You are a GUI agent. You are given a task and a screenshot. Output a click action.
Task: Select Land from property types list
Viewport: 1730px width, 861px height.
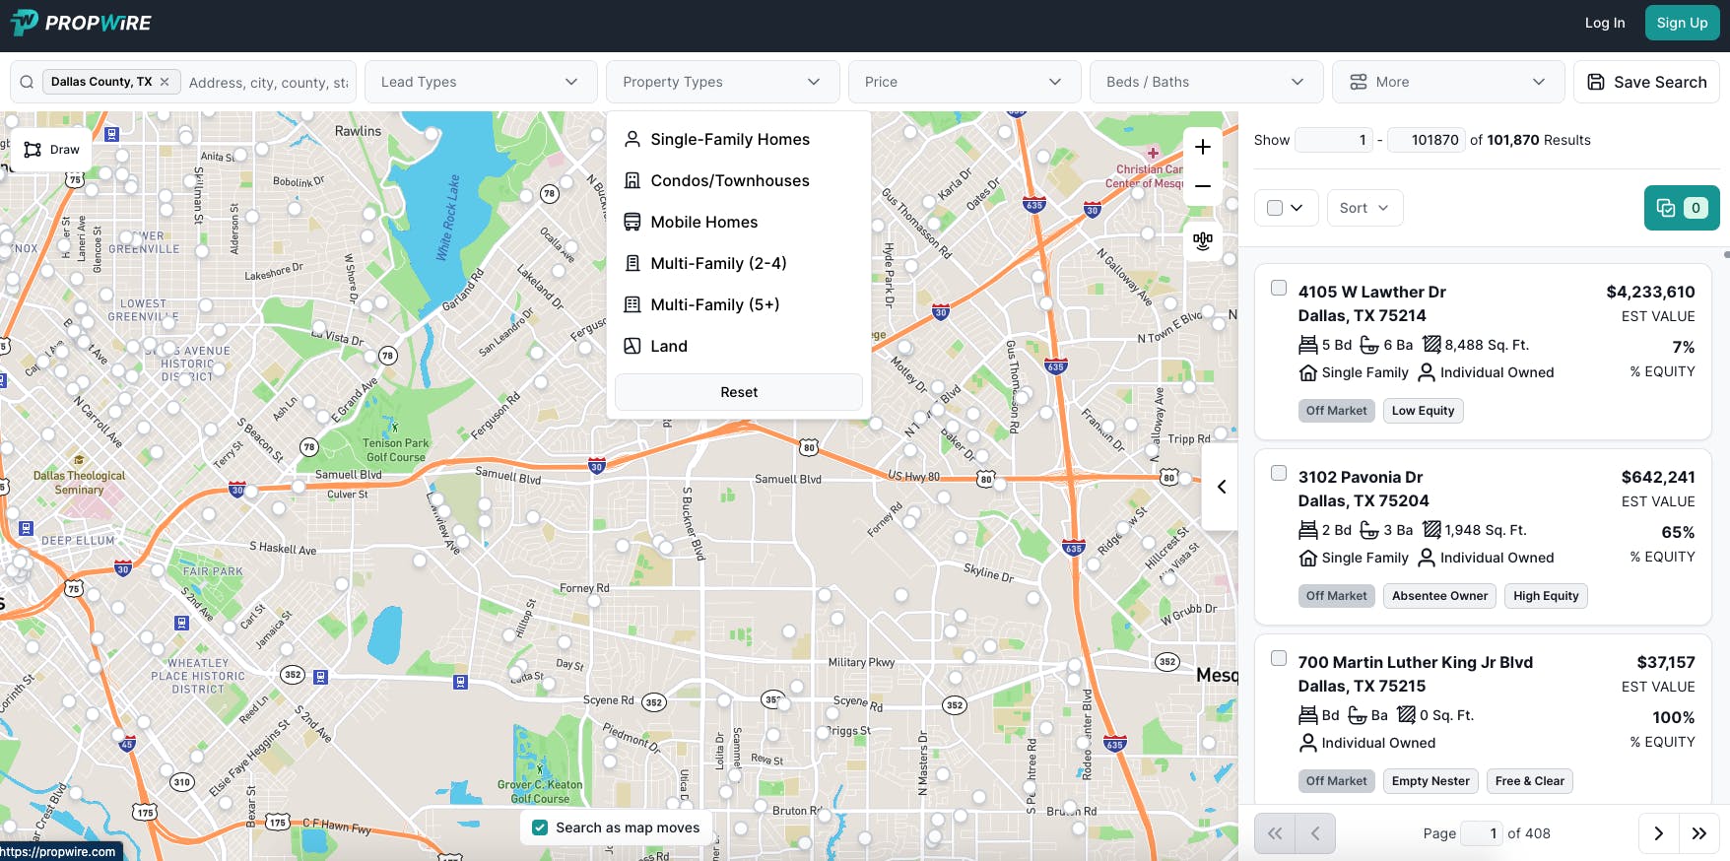pyautogui.click(x=668, y=347)
